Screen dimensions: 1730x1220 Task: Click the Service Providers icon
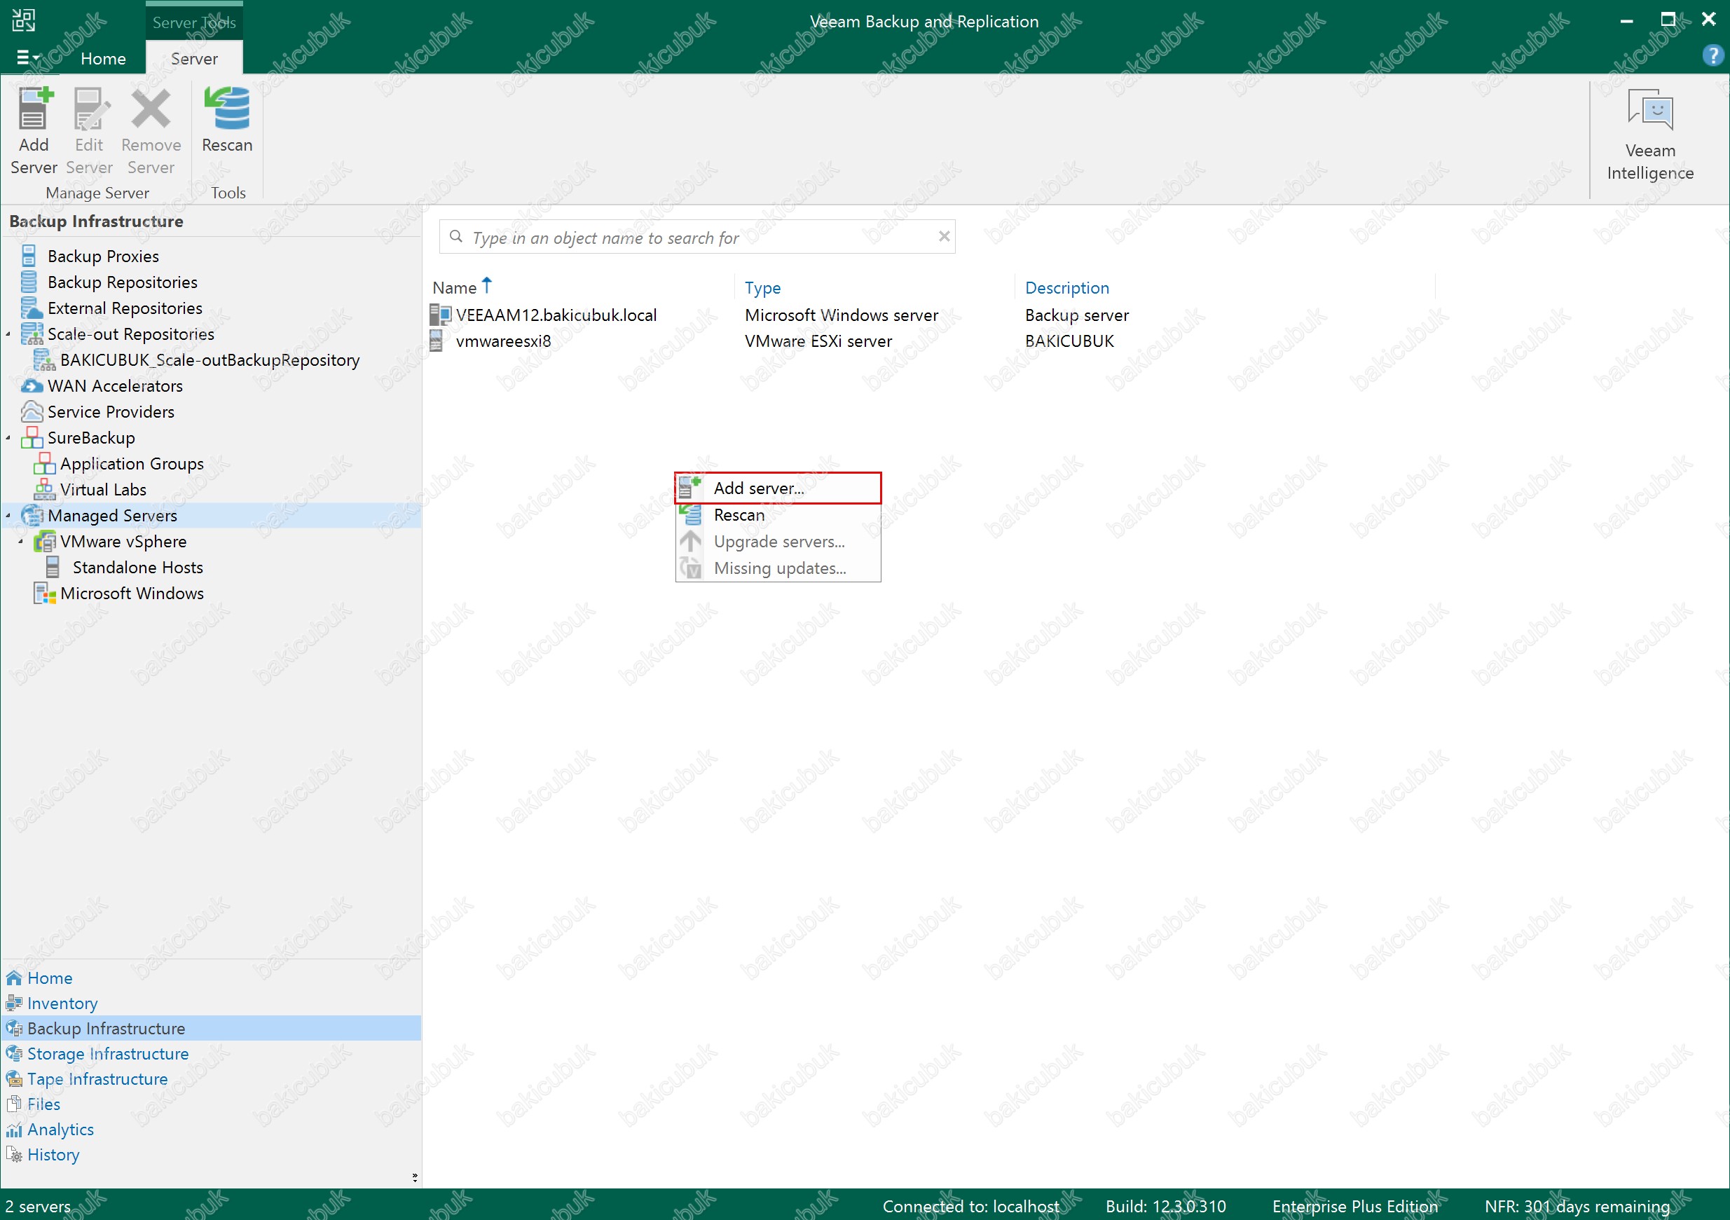pyautogui.click(x=31, y=411)
